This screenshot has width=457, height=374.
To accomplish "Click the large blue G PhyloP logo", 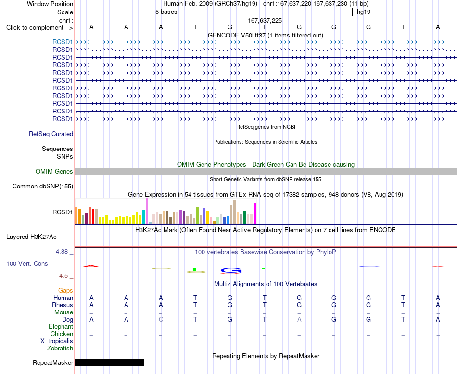I will point(231,271).
